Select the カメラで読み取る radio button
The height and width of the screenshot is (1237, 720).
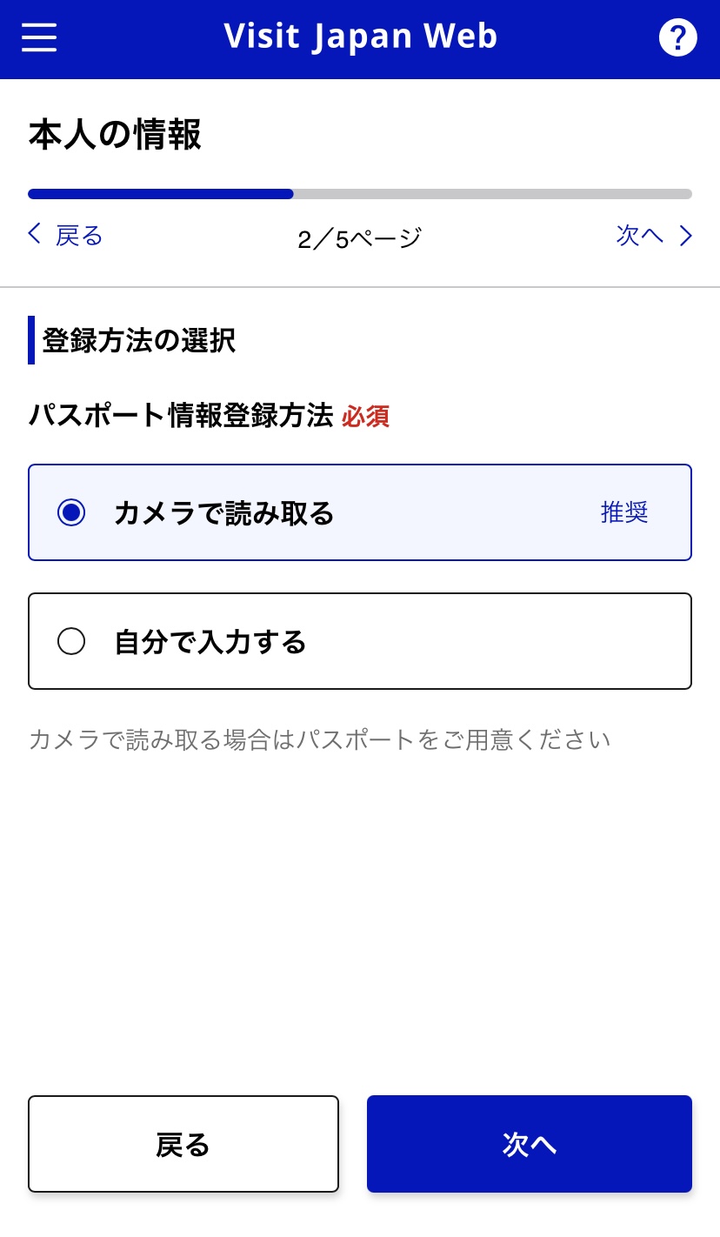(x=71, y=512)
